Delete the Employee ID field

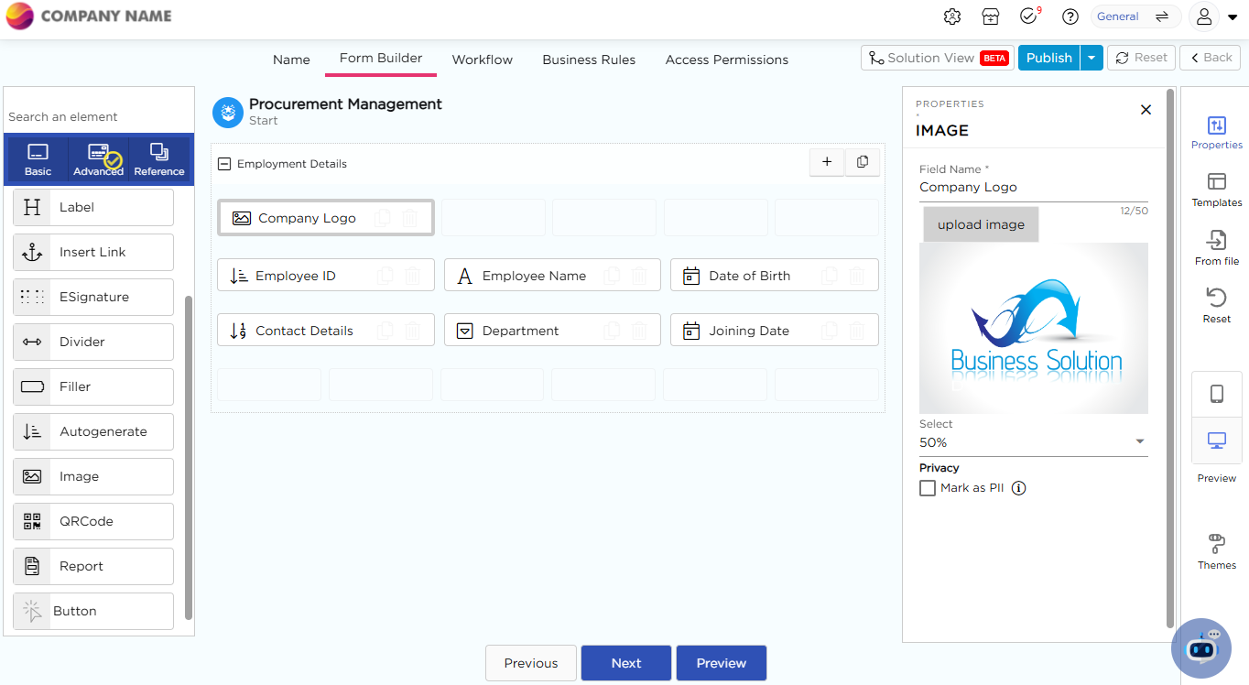point(413,276)
